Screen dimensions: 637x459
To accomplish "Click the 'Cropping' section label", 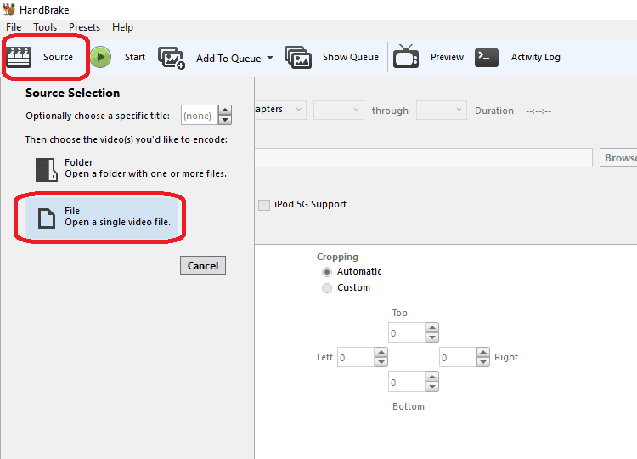I will [337, 257].
